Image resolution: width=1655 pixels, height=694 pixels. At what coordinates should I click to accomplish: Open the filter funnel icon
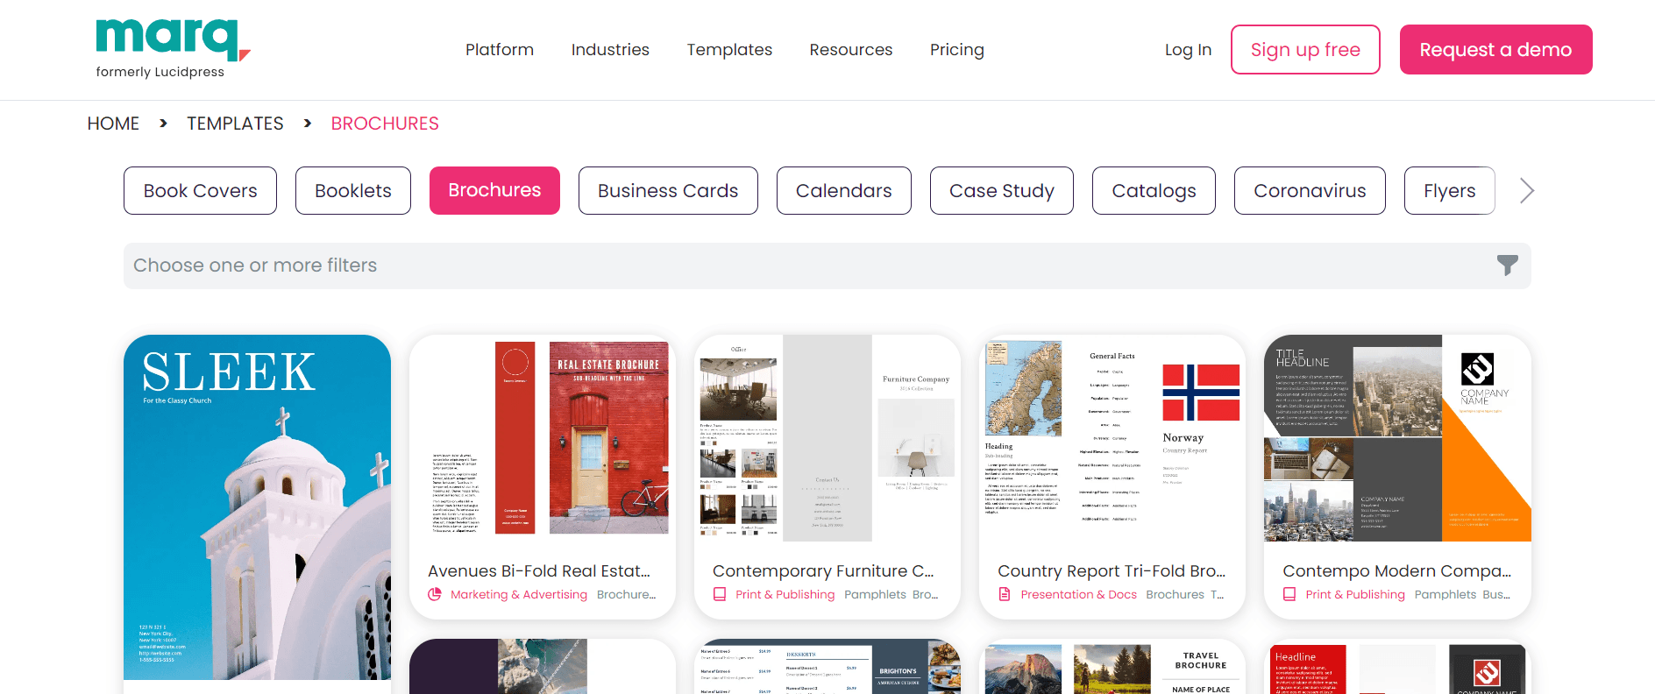click(x=1507, y=266)
